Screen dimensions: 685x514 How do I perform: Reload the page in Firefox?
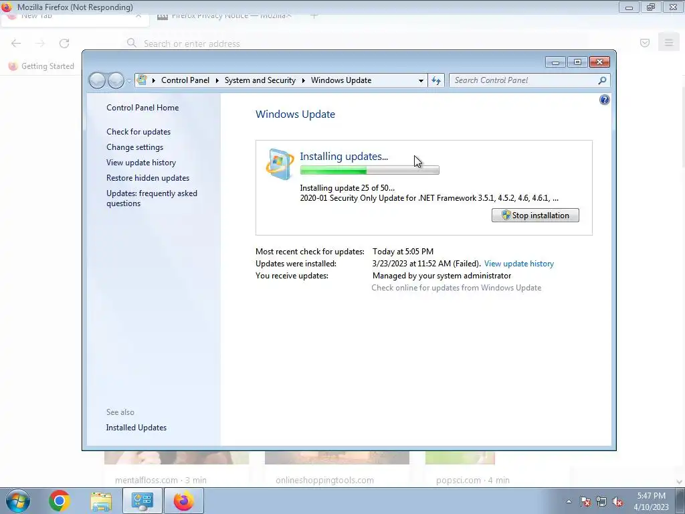pos(64,44)
